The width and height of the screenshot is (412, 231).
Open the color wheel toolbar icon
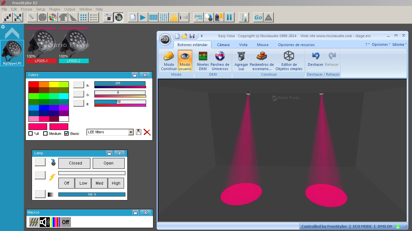(53, 17)
